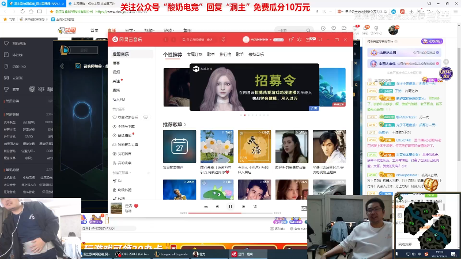Image resolution: width=461 pixels, height=259 pixels.
Task: Expand 游戏 dropdown in Douyu navigation
Action: [x=169, y=31]
